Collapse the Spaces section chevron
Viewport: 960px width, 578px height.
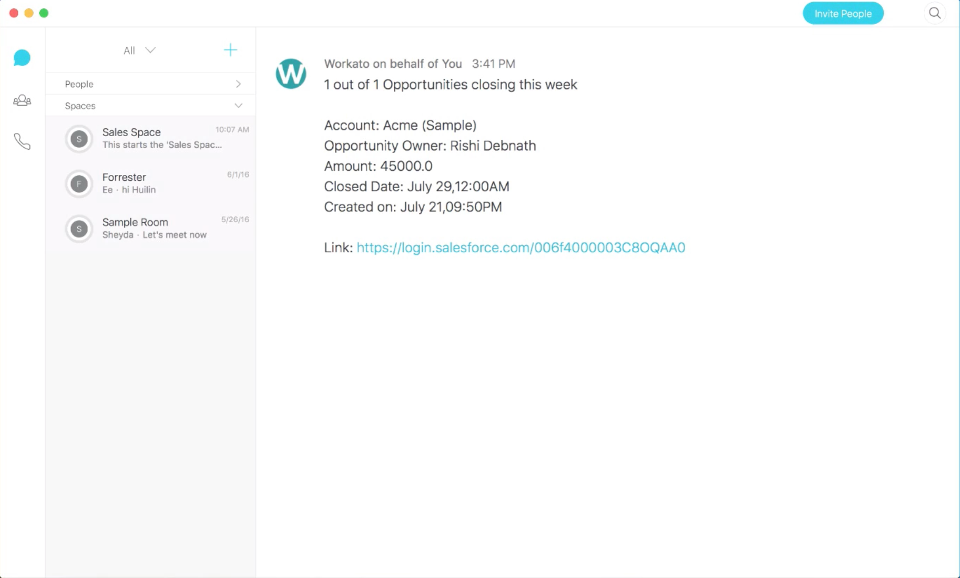[238, 106]
